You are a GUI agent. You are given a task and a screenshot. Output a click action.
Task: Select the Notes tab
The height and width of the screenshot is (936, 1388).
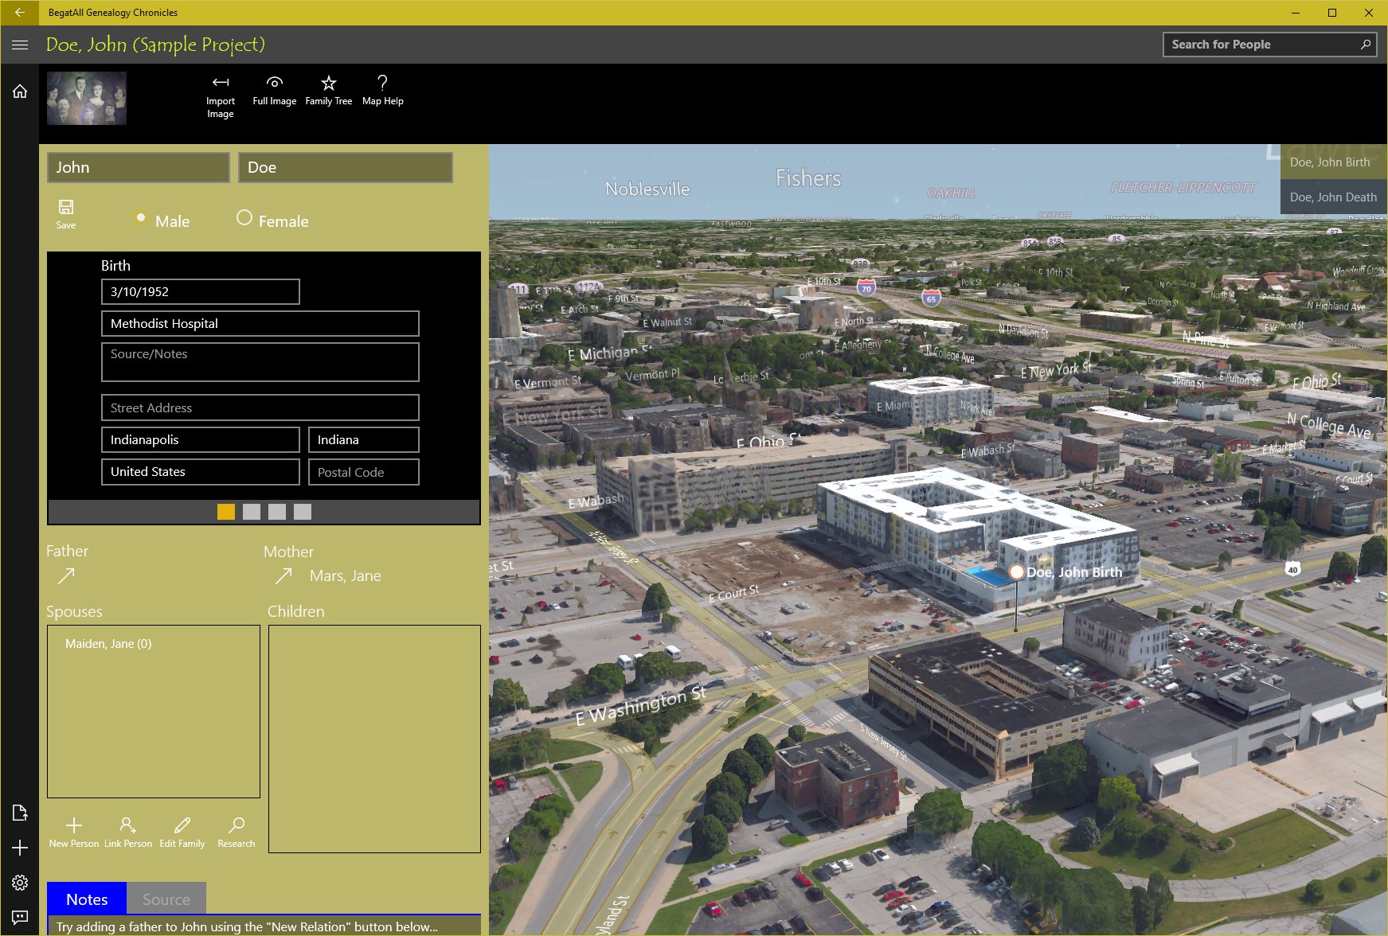point(86,899)
